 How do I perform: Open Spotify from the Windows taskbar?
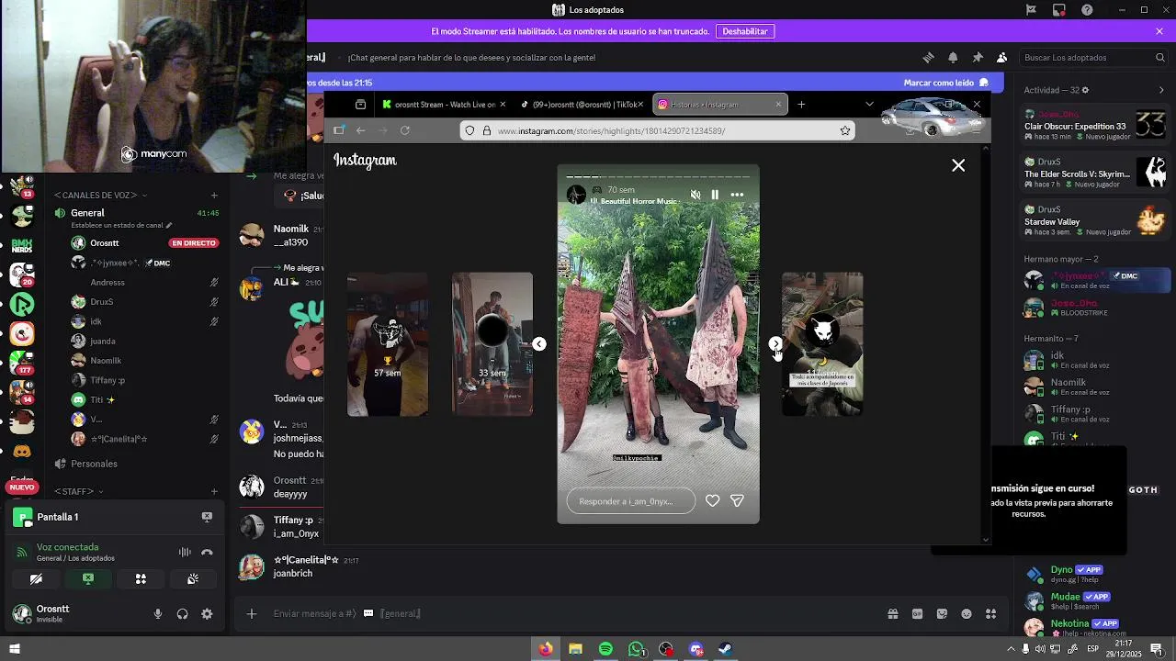(605, 649)
